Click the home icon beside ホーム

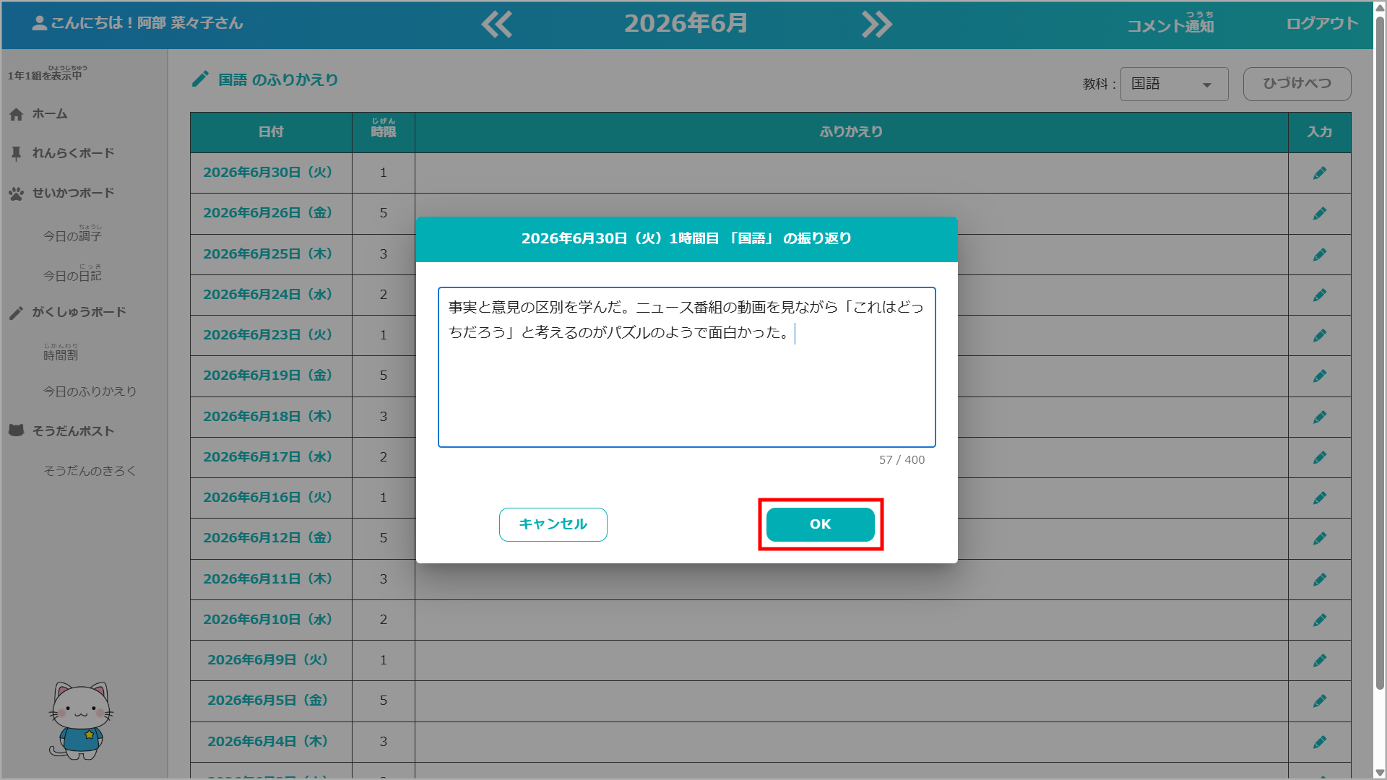pyautogui.click(x=16, y=114)
